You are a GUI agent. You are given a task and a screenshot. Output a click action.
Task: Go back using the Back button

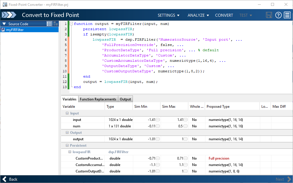[9, 179]
